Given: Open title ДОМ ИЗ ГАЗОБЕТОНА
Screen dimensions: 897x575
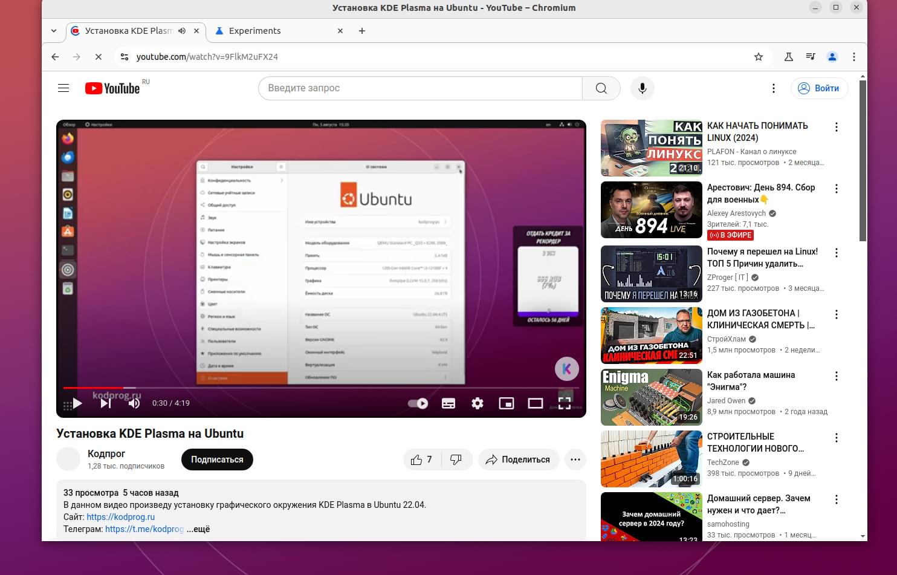Looking at the screenshot, I should [761, 319].
